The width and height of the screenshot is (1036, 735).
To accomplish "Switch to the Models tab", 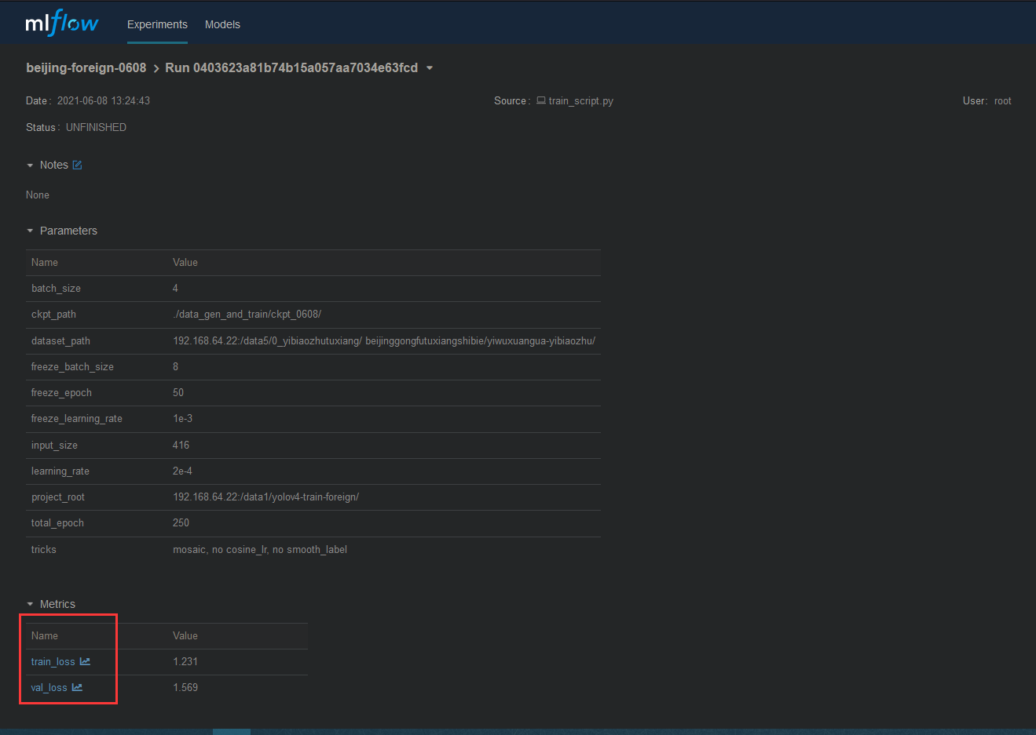I will [222, 24].
